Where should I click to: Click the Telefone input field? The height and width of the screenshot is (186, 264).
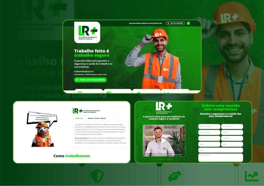pos(232,132)
